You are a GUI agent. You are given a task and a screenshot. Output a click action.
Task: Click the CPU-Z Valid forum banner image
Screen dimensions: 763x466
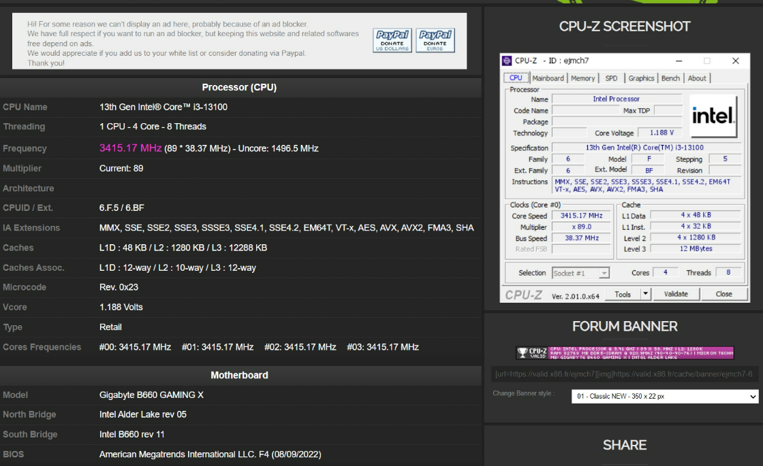pyautogui.click(x=625, y=352)
